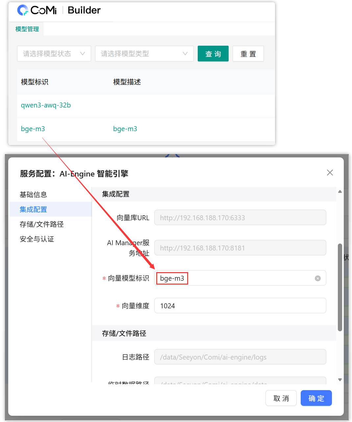The image size is (352, 422).
Task: Select 集成配置 in the side menu
Action: 33,209
